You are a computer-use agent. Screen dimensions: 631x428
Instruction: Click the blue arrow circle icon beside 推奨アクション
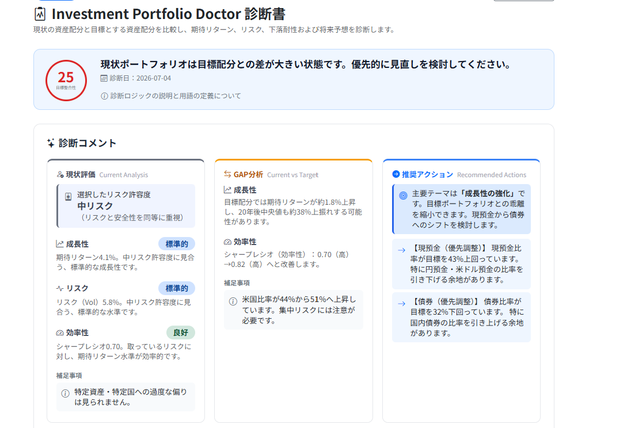tap(396, 174)
